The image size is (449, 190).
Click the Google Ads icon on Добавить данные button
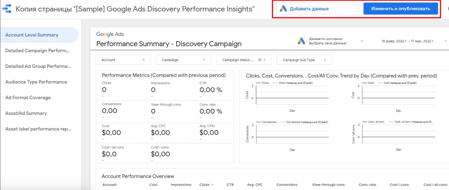point(283,9)
